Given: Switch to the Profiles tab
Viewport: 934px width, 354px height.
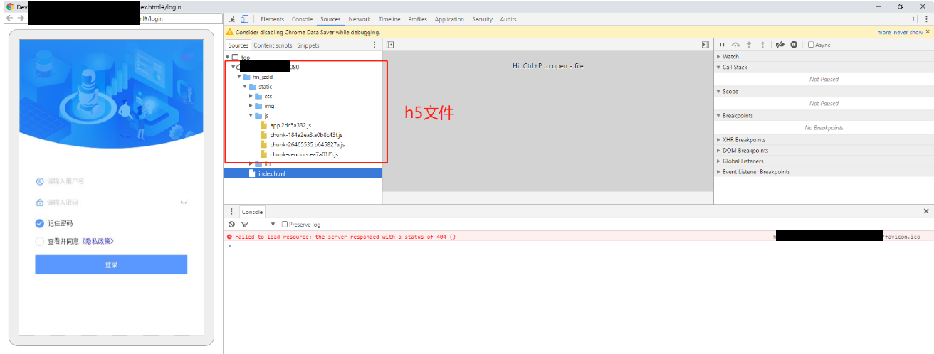Looking at the screenshot, I should (x=418, y=19).
